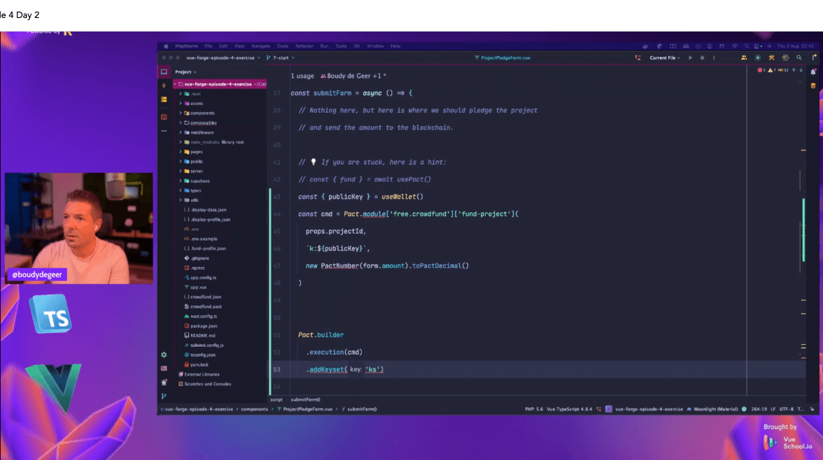Image resolution: width=823 pixels, height=460 pixels.
Task: Open the Terminal tool window icon
Action: click(164, 369)
